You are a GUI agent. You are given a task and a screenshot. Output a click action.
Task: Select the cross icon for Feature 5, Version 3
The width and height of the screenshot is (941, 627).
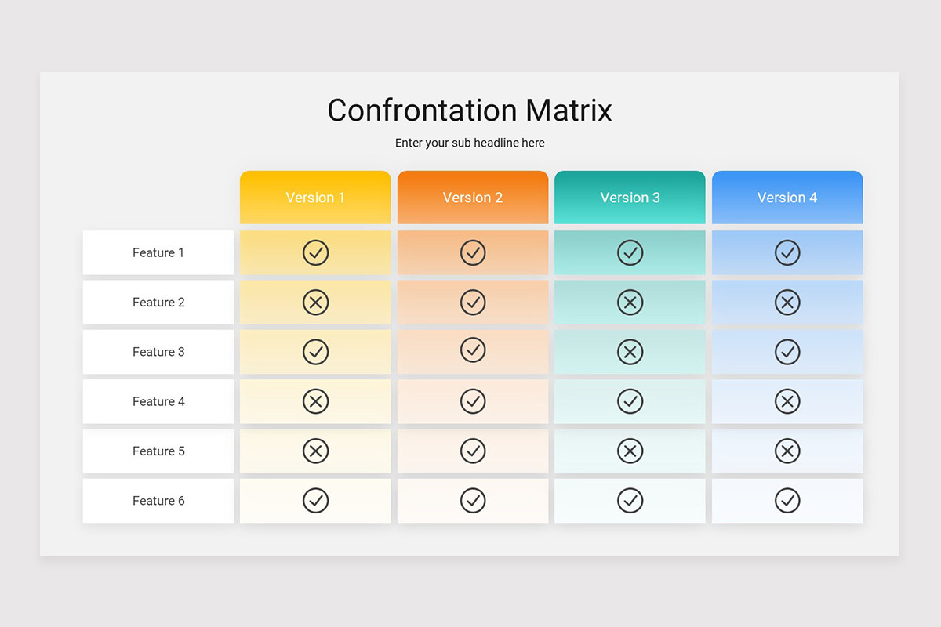[630, 451]
